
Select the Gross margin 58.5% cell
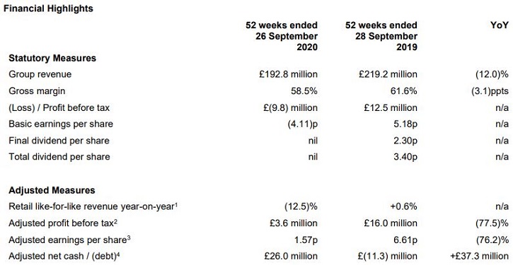coord(304,91)
